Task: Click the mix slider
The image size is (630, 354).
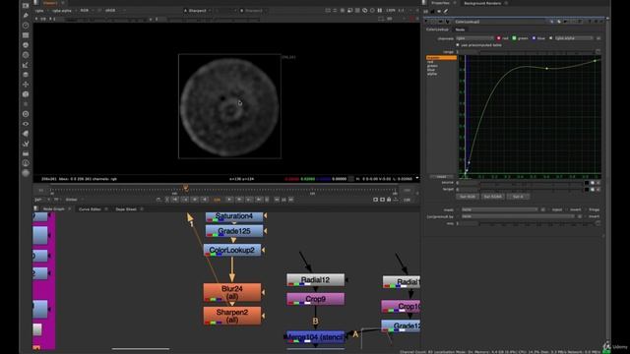Action: (537, 223)
